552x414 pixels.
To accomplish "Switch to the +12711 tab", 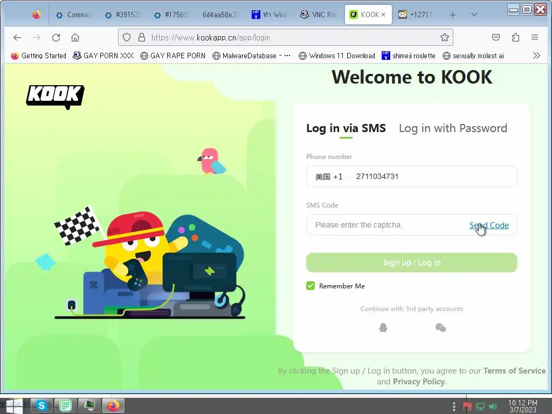I will [417, 15].
